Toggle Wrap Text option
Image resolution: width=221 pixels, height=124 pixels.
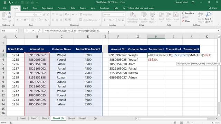pos(86,14)
